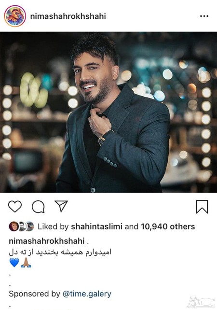View the second liker avatar beside Liked by
This screenshot has width=217, height=310.
click(x=22, y=226)
